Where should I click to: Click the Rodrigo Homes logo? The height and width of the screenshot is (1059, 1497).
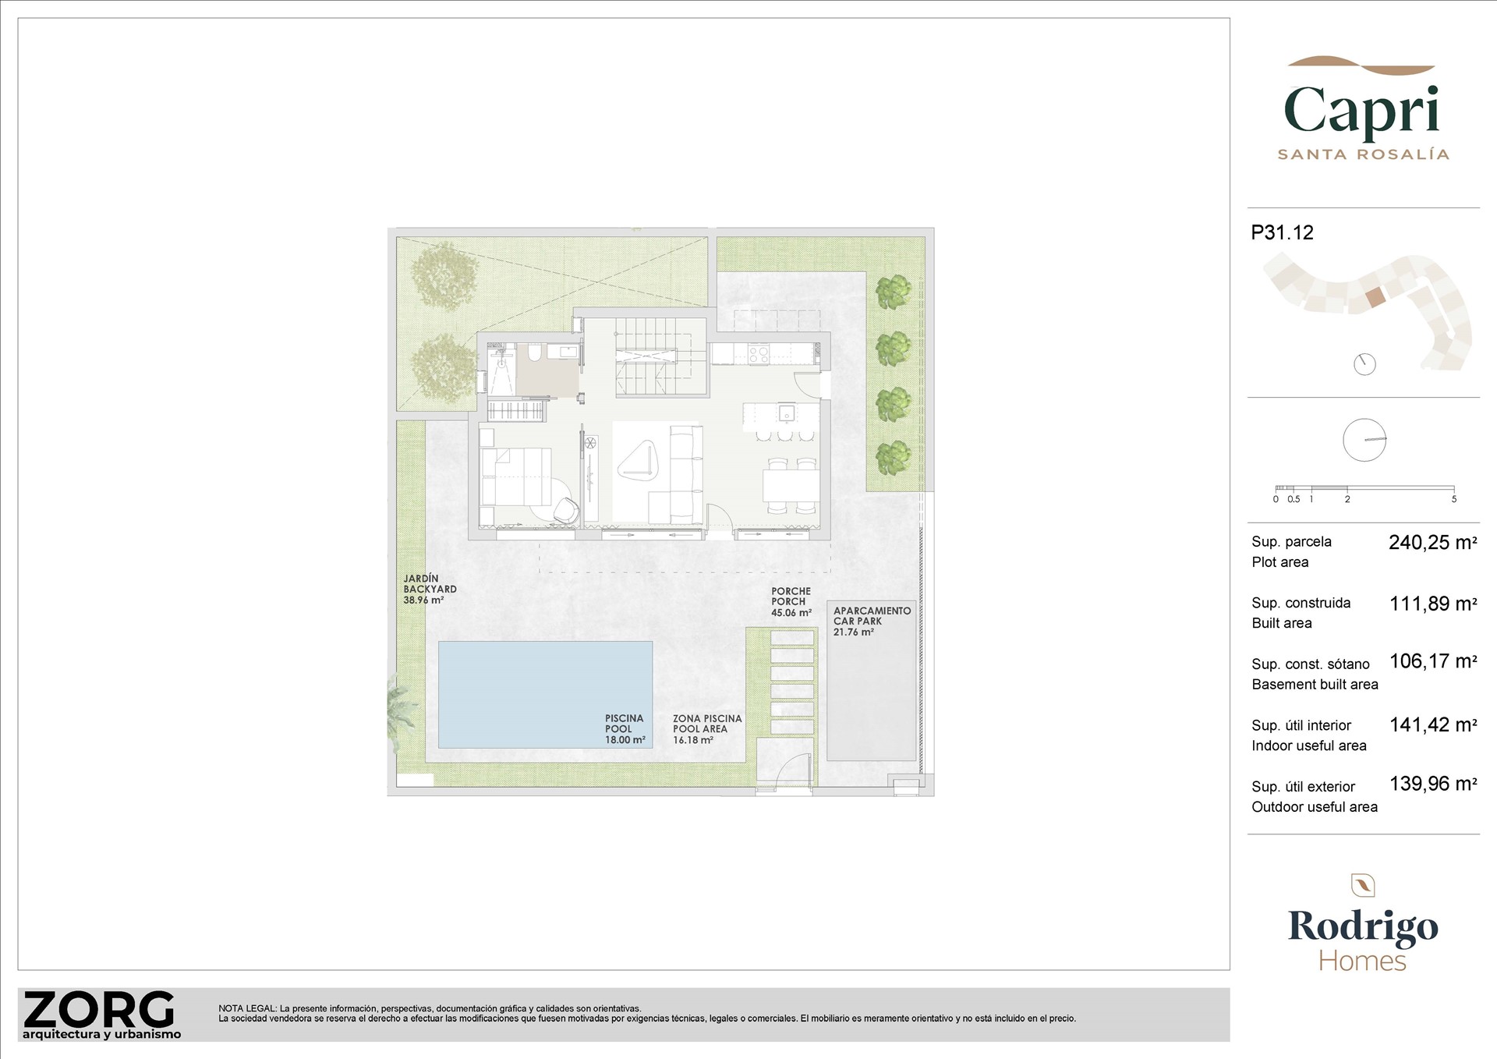(1363, 926)
